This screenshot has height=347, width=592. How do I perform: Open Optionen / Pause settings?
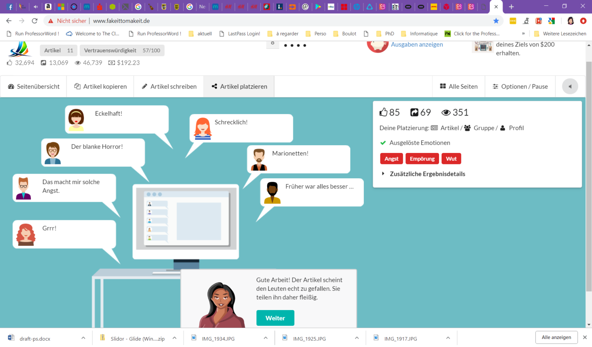click(520, 87)
